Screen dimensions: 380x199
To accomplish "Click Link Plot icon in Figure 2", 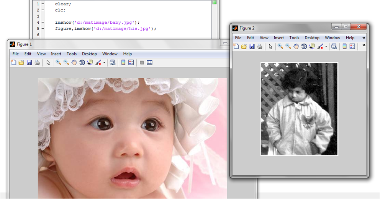I will click(334, 46).
